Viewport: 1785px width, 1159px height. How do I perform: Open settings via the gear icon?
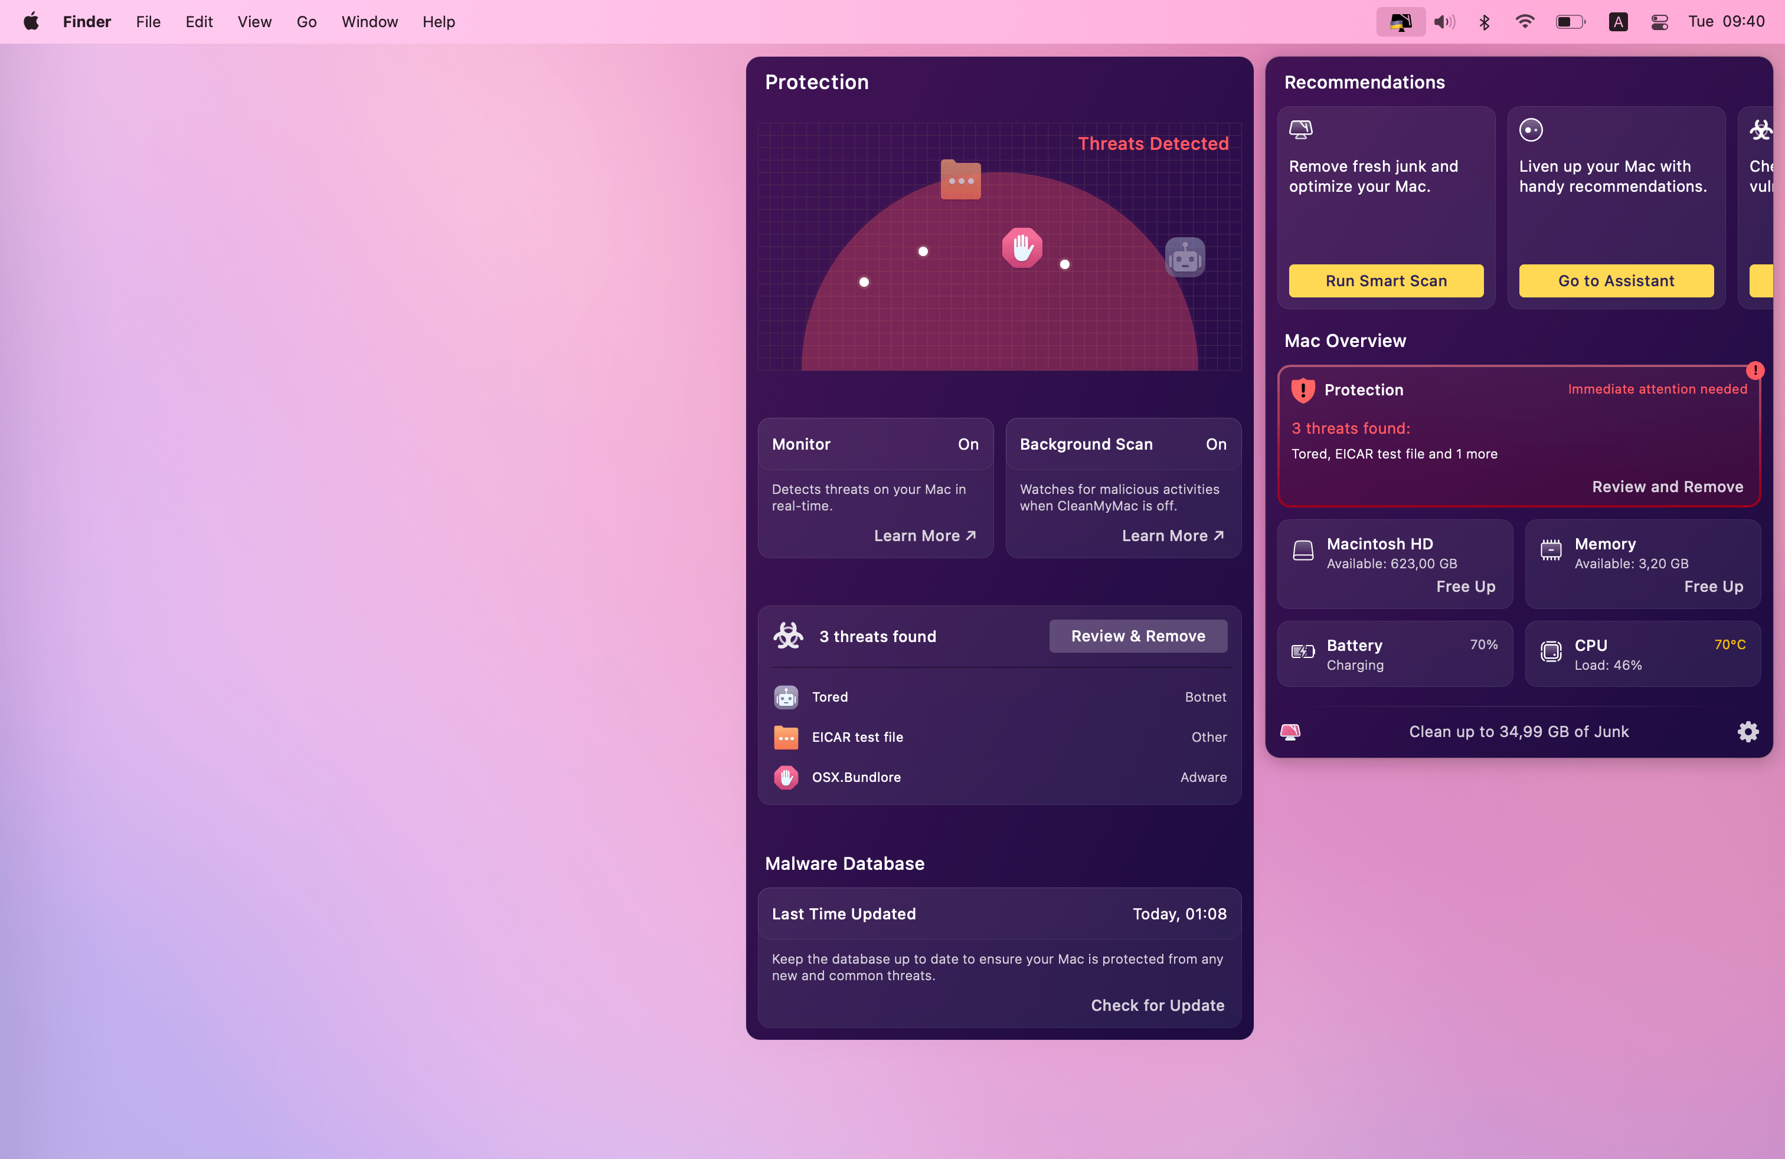point(1747,732)
